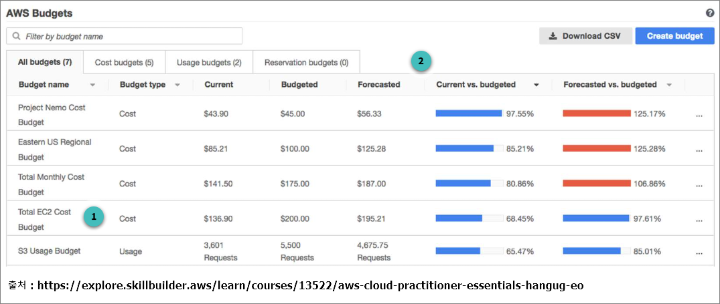Click the $45.00 budgeted value

(x=293, y=114)
